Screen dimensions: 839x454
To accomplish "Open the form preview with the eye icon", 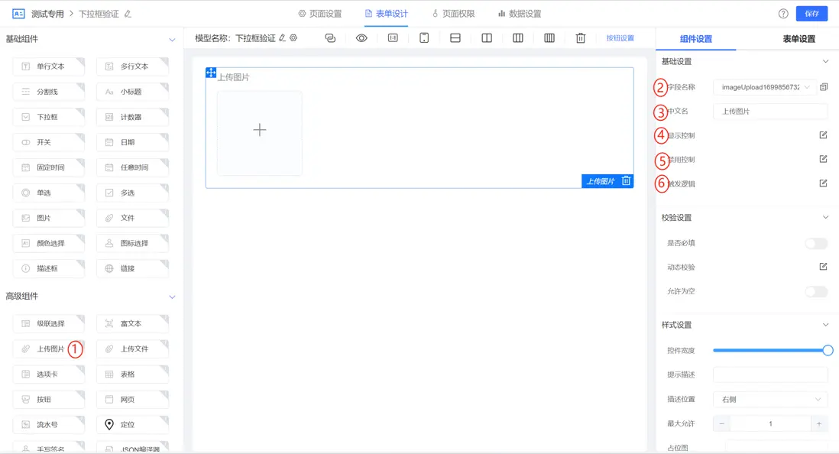I will [362, 38].
